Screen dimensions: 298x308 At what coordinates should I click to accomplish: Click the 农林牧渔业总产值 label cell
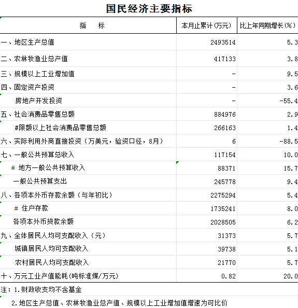(x=88, y=59)
